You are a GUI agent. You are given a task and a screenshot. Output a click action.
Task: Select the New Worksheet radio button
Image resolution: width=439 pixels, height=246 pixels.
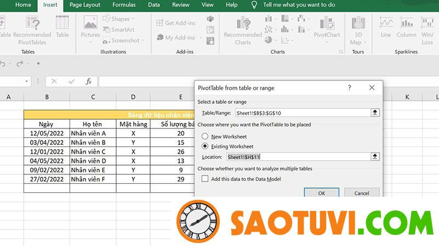[x=205, y=136]
